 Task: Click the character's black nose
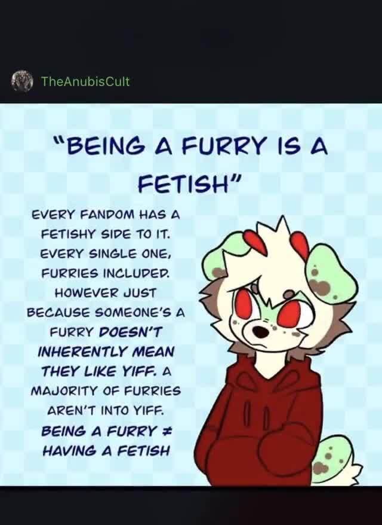click(260, 332)
